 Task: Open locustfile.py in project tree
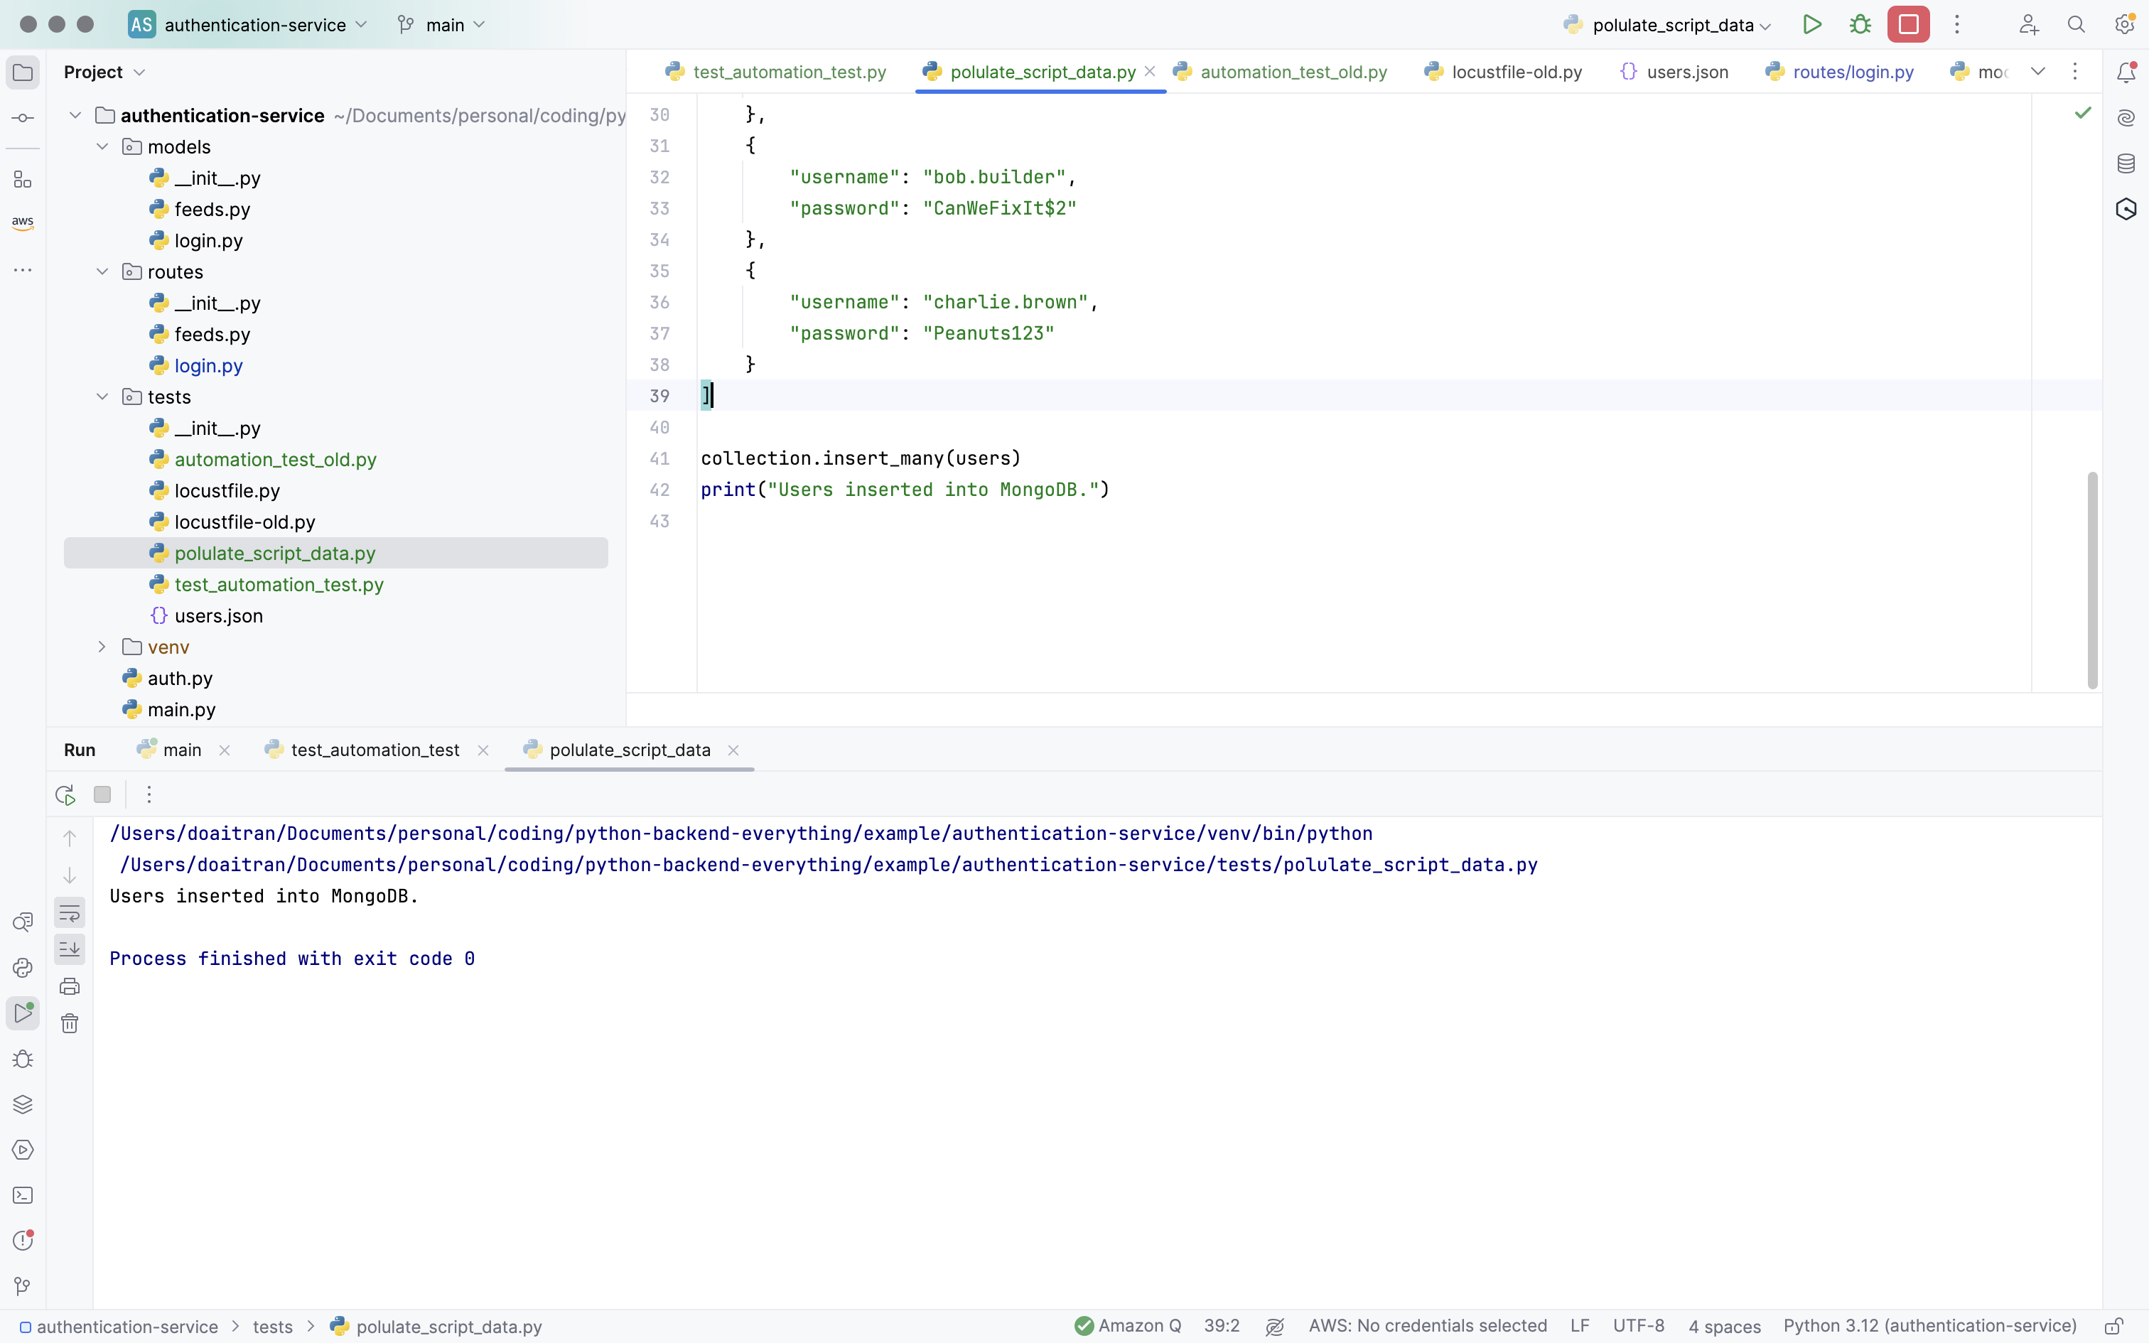point(227,491)
